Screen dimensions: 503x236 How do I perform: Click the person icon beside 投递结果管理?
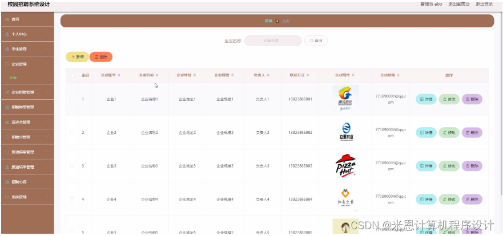coord(7,167)
